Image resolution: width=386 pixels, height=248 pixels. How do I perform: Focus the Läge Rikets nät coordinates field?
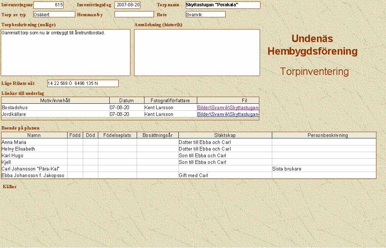83,83
